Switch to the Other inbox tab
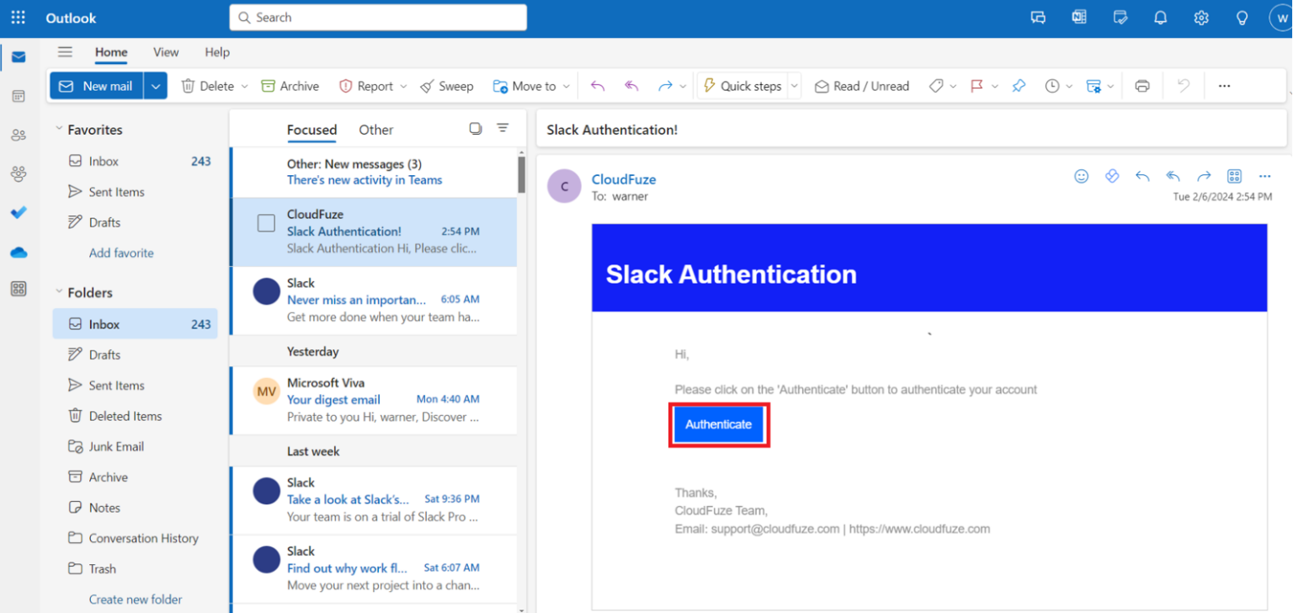Viewport: 1293px width, 613px height. click(x=375, y=130)
